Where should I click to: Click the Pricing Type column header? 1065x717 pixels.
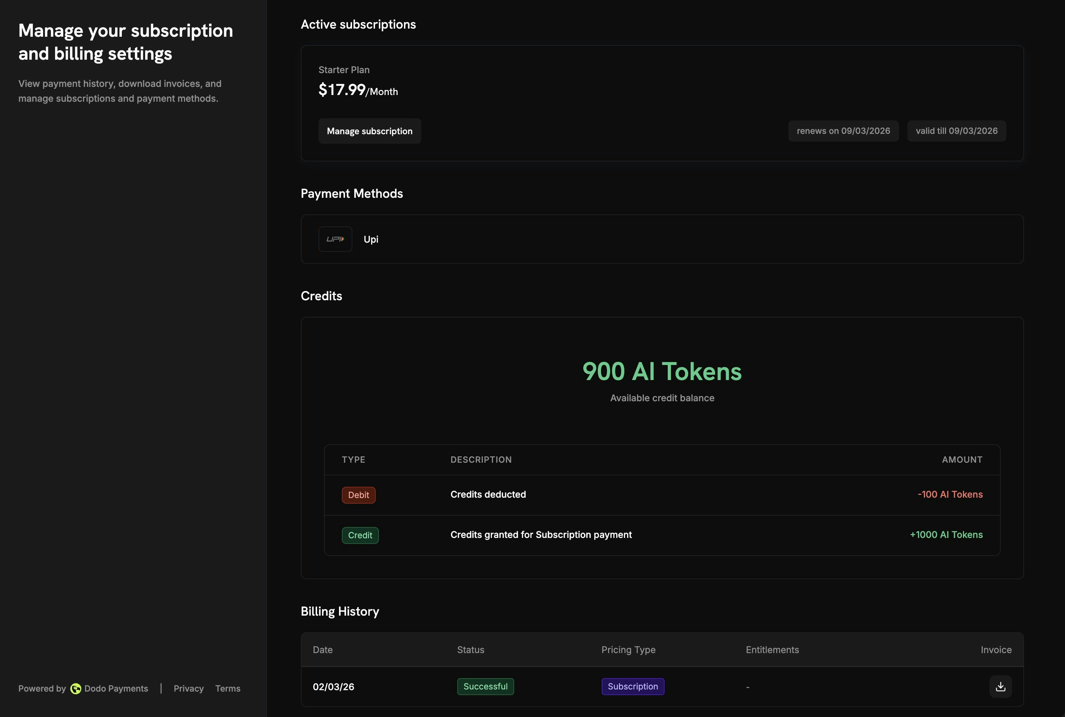point(629,649)
